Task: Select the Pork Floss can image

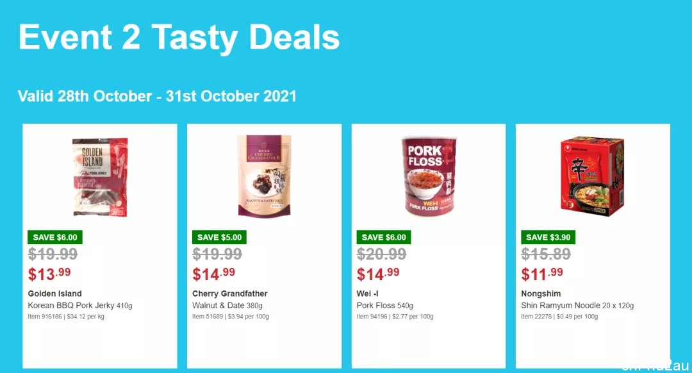Action: point(429,176)
